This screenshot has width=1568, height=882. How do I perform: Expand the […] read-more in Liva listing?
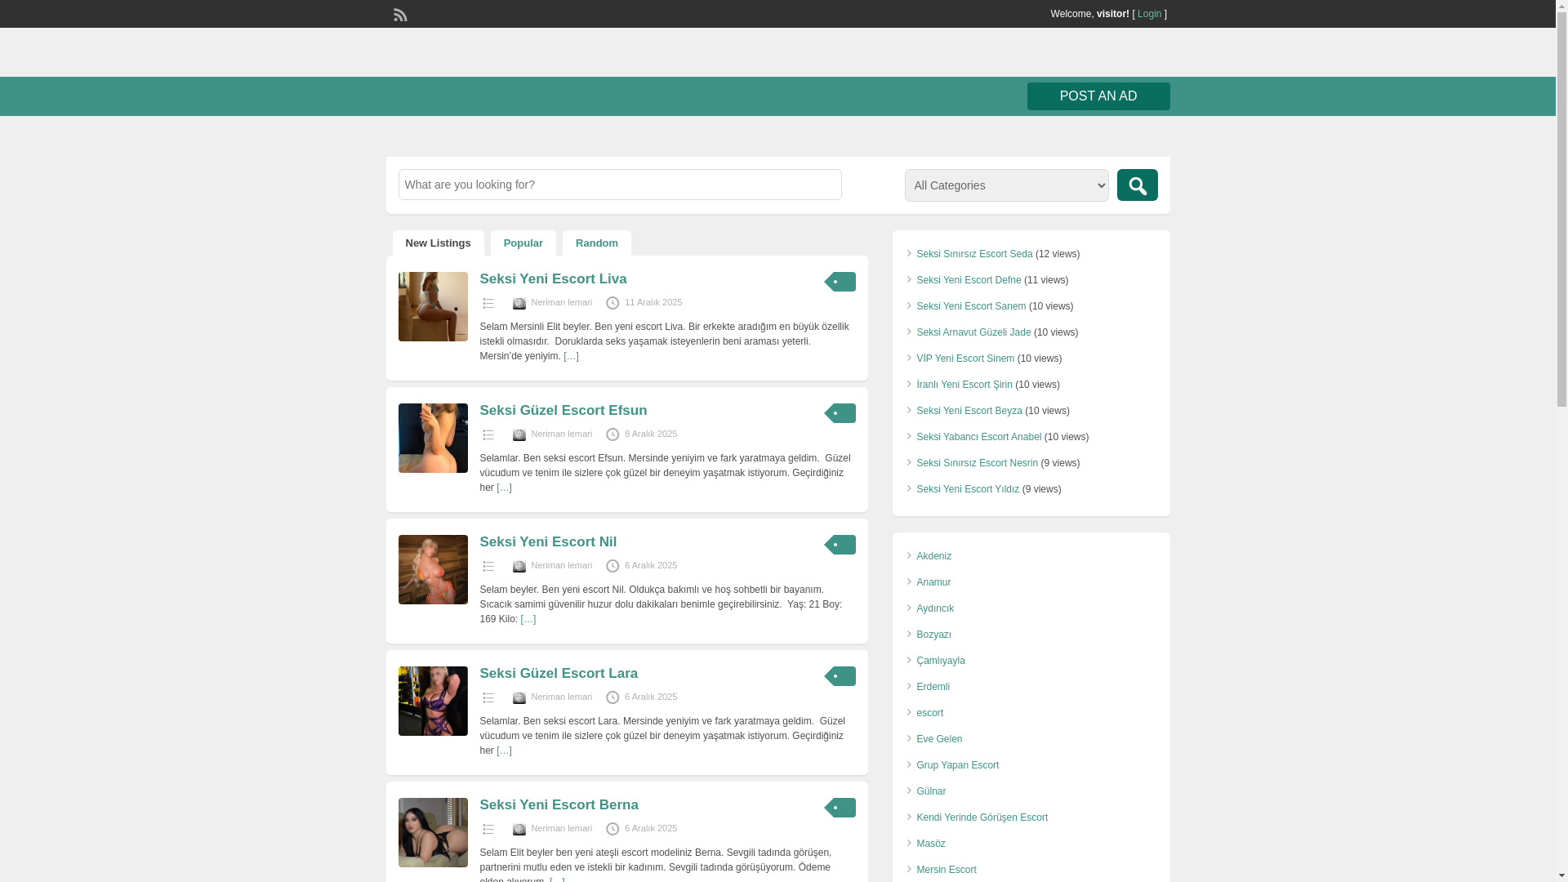pyautogui.click(x=571, y=356)
